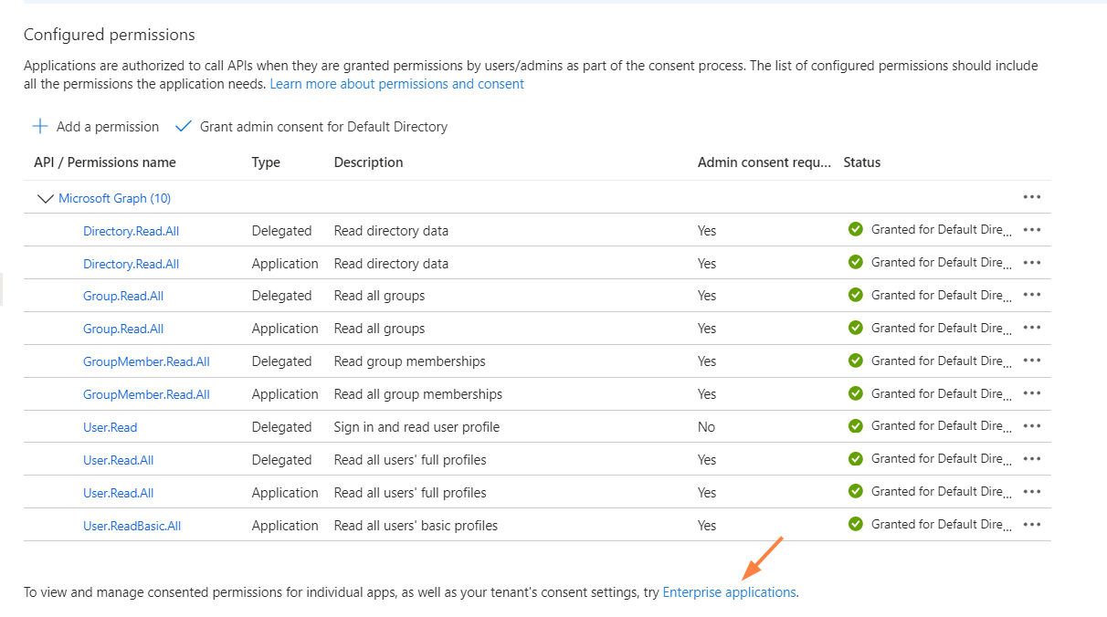Open ellipsis menu for Delegated Directory.Read.All row

(x=1032, y=230)
